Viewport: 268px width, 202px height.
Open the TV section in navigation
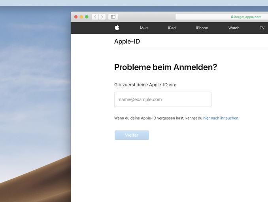[x=262, y=28]
